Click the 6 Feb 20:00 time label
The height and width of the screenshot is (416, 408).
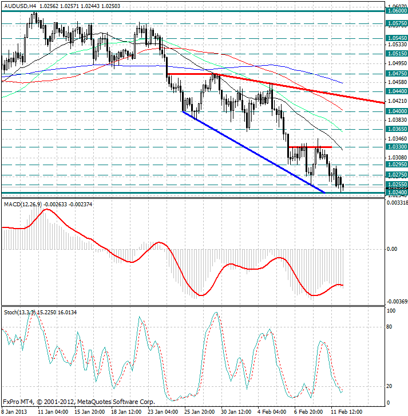(308, 411)
